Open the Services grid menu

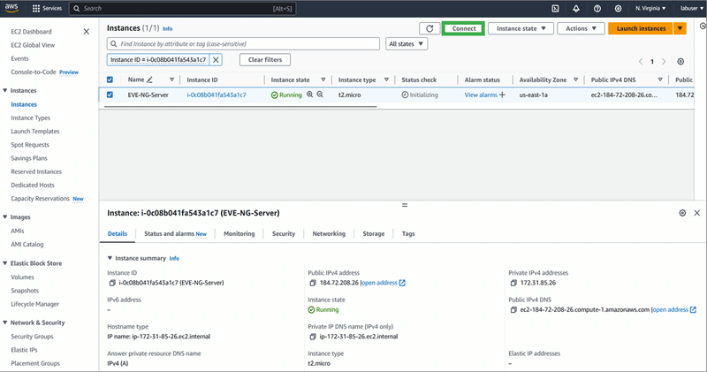tap(47, 8)
